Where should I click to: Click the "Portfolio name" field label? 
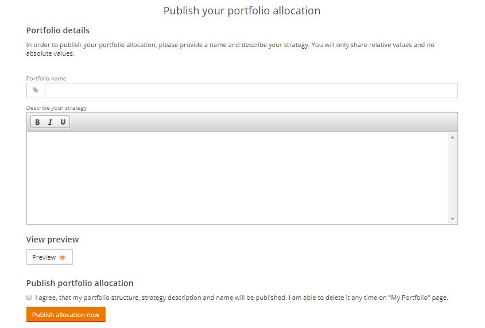(x=46, y=78)
